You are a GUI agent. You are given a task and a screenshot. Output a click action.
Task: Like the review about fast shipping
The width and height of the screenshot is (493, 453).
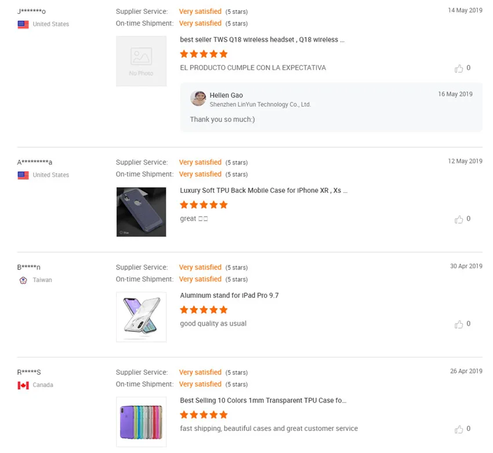click(459, 429)
